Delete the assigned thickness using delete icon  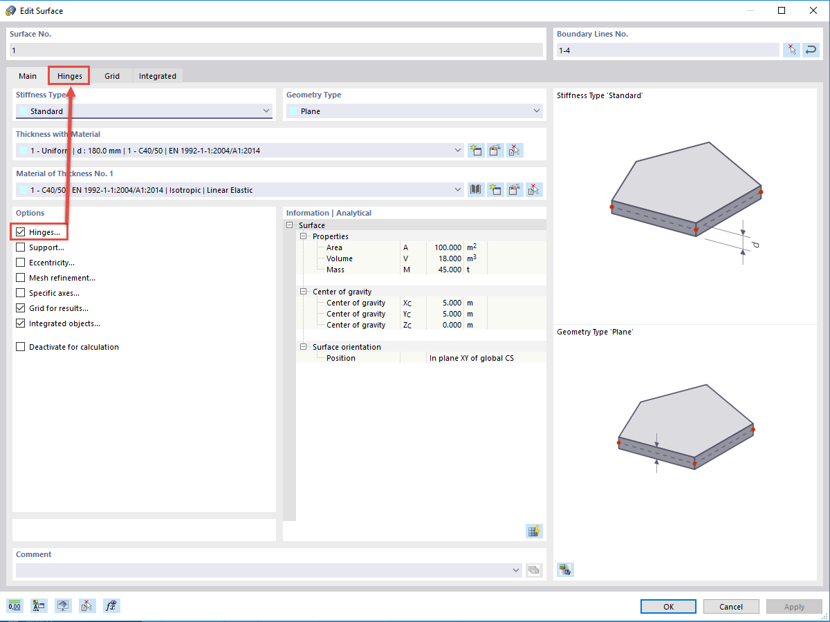515,150
